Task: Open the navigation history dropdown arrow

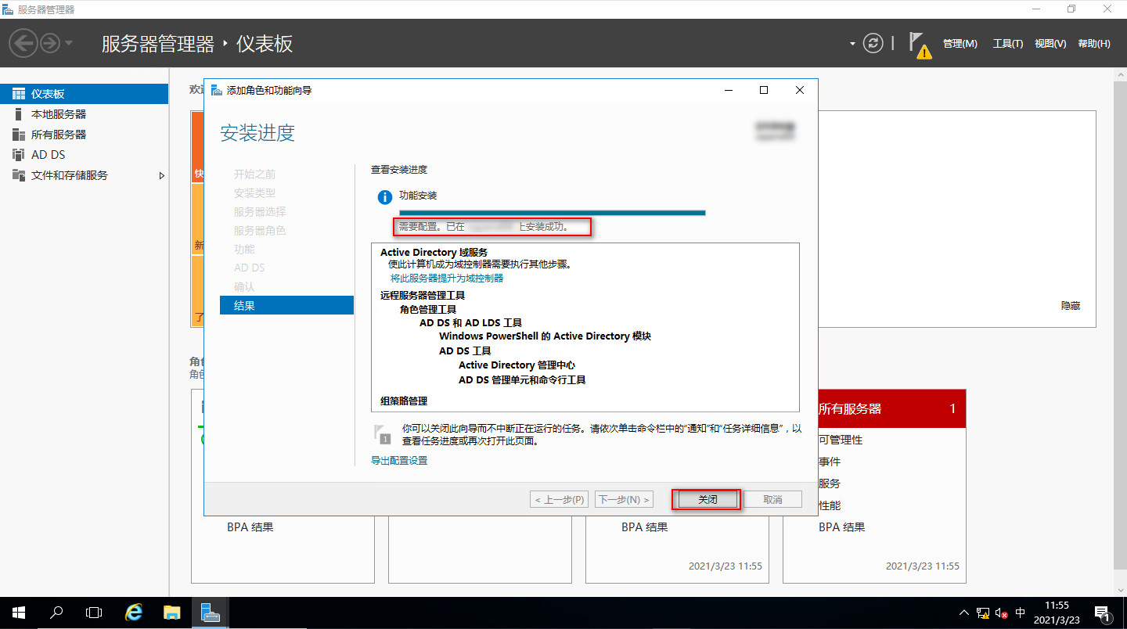Action: click(x=68, y=43)
